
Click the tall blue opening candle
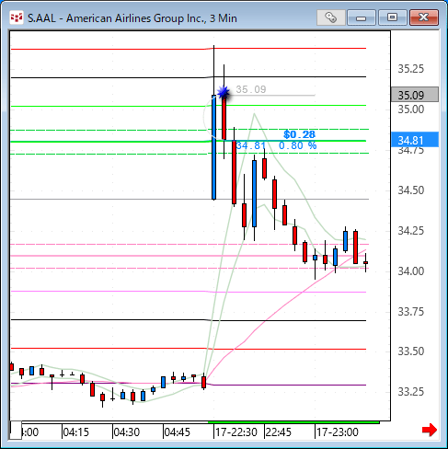[x=213, y=147]
